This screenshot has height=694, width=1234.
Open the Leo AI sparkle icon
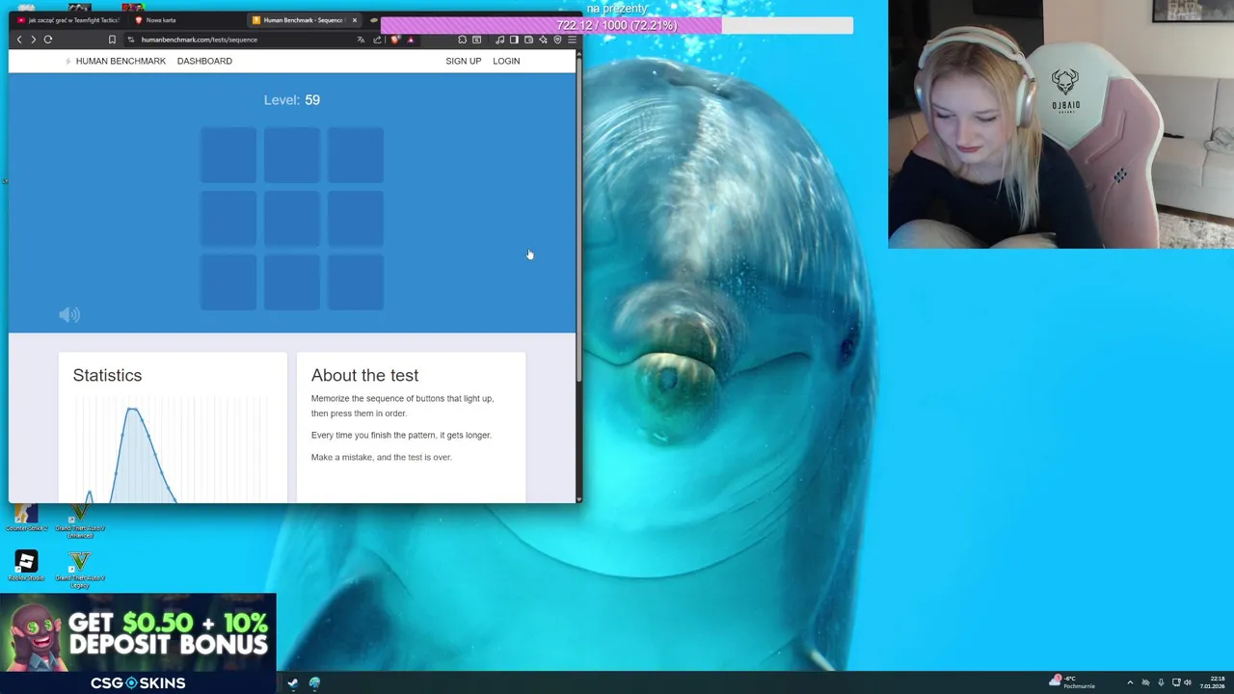[543, 40]
